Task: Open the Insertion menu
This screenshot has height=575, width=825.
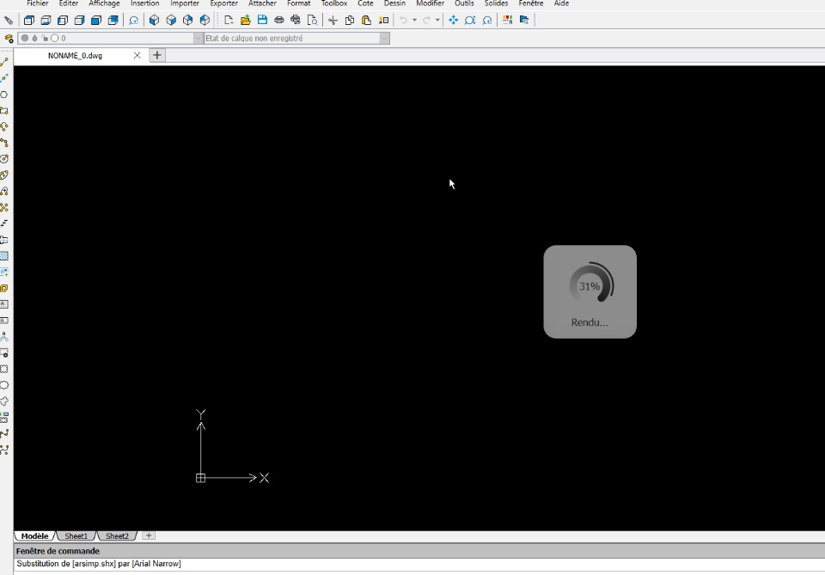Action: click(144, 3)
